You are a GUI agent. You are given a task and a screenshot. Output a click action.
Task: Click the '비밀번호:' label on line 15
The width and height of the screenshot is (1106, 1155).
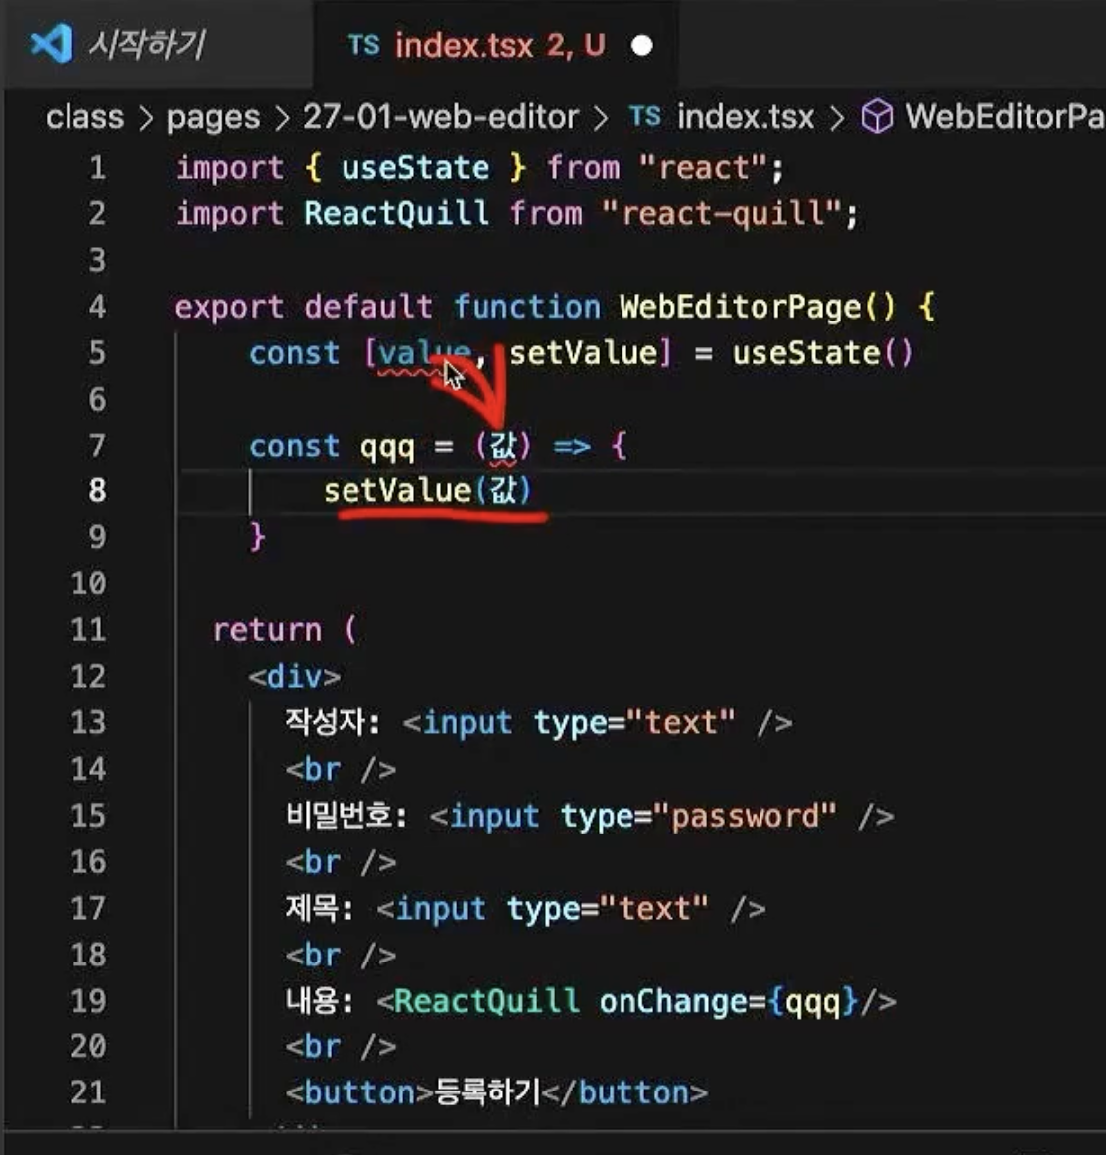[x=346, y=816]
